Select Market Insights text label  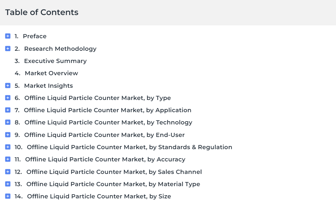tap(49, 86)
